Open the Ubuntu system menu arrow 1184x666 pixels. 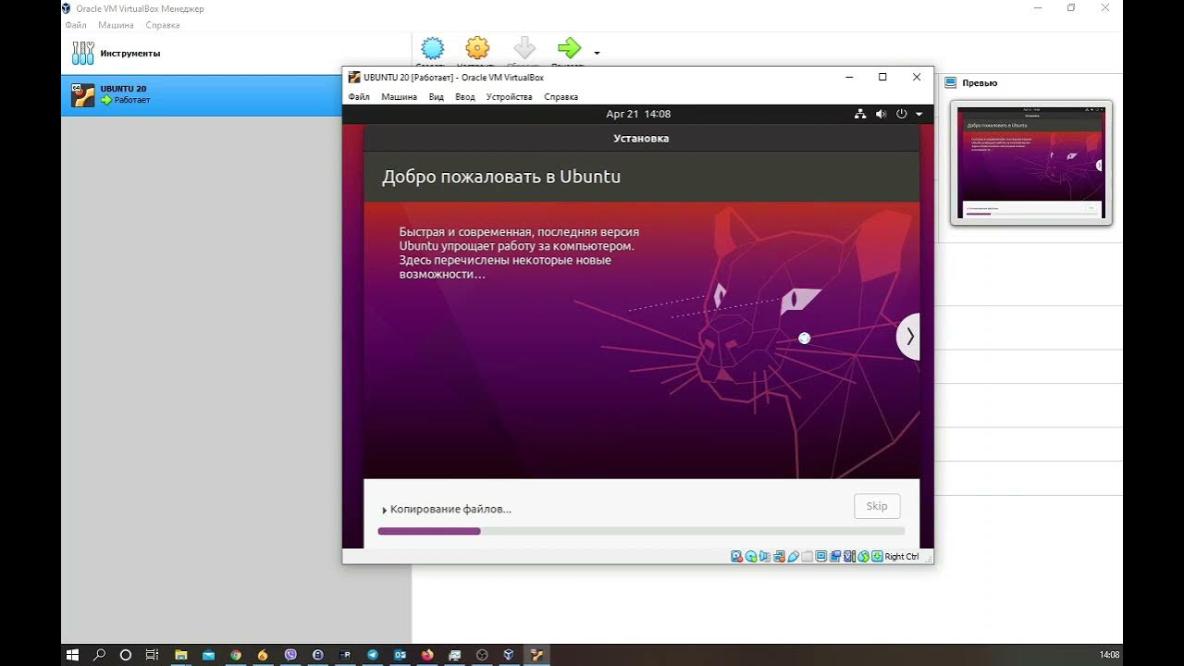(919, 114)
